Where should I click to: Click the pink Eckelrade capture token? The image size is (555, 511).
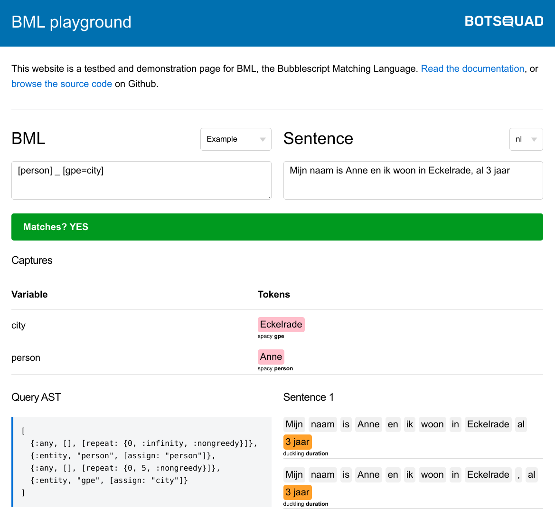(x=281, y=325)
